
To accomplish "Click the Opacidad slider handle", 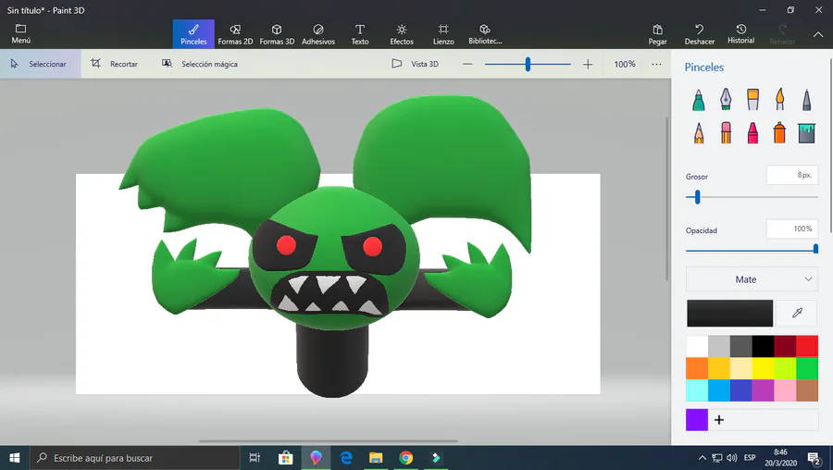I will tap(815, 249).
